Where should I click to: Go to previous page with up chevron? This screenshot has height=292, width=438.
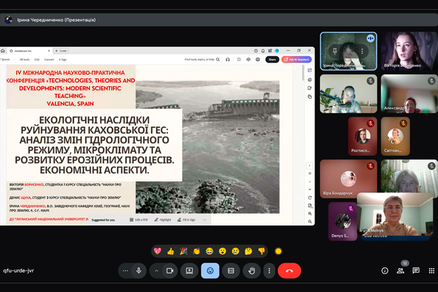(x=310, y=182)
